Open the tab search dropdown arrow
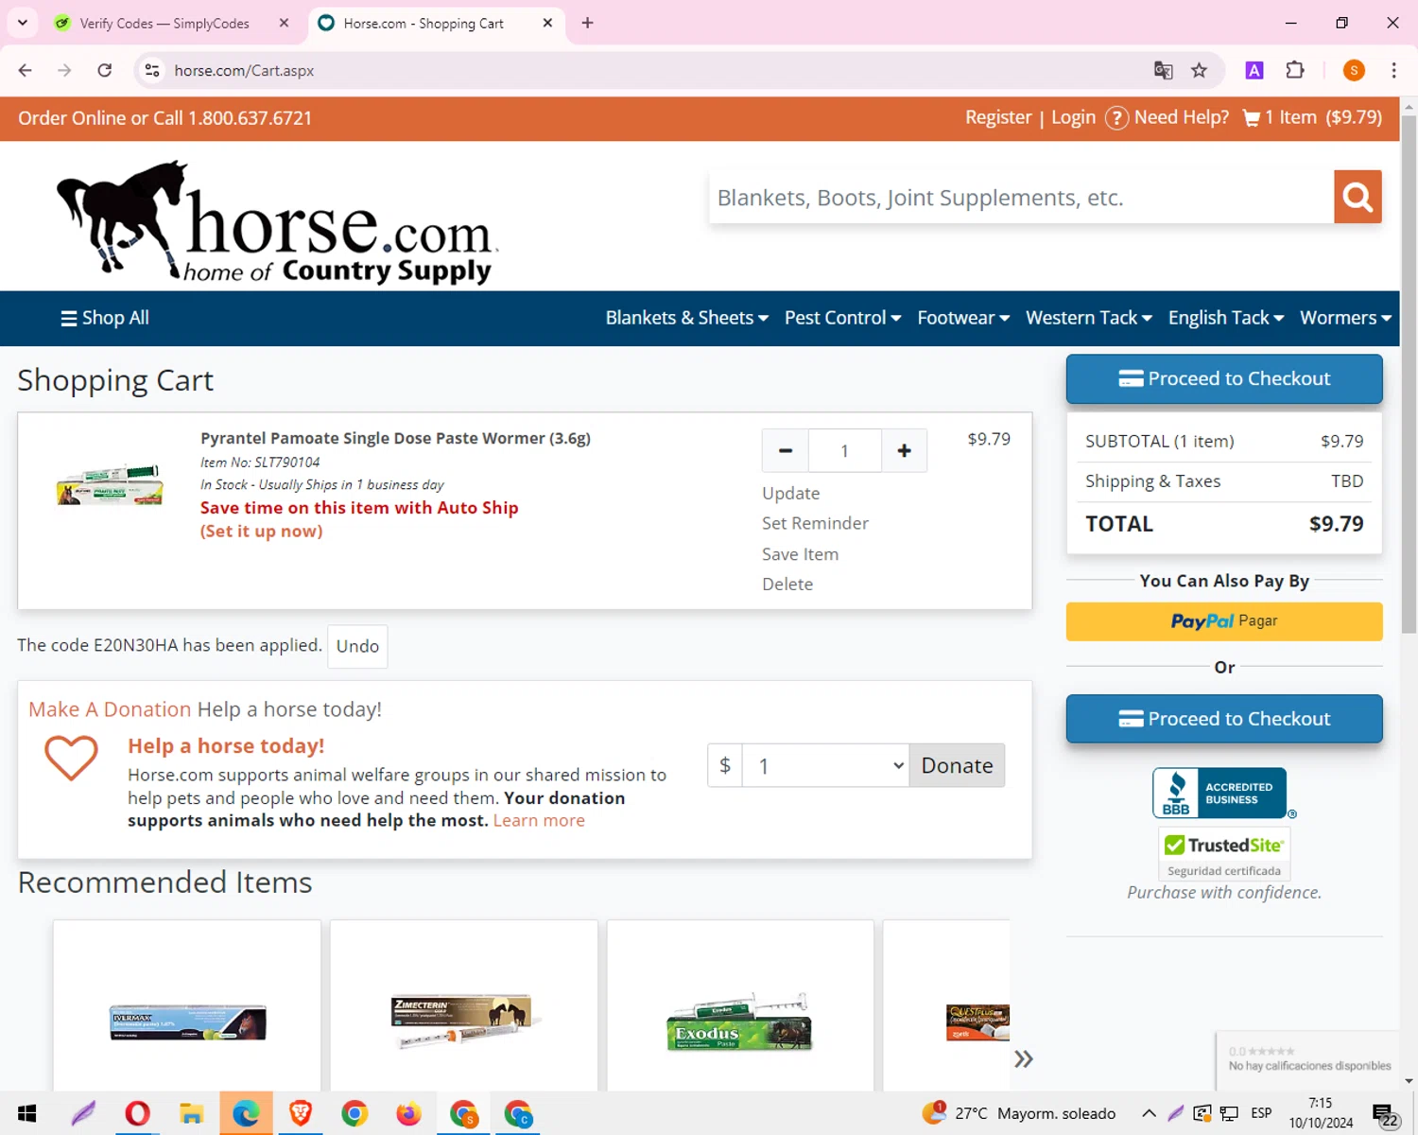This screenshot has height=1135, width=1418. coord(23,23)
